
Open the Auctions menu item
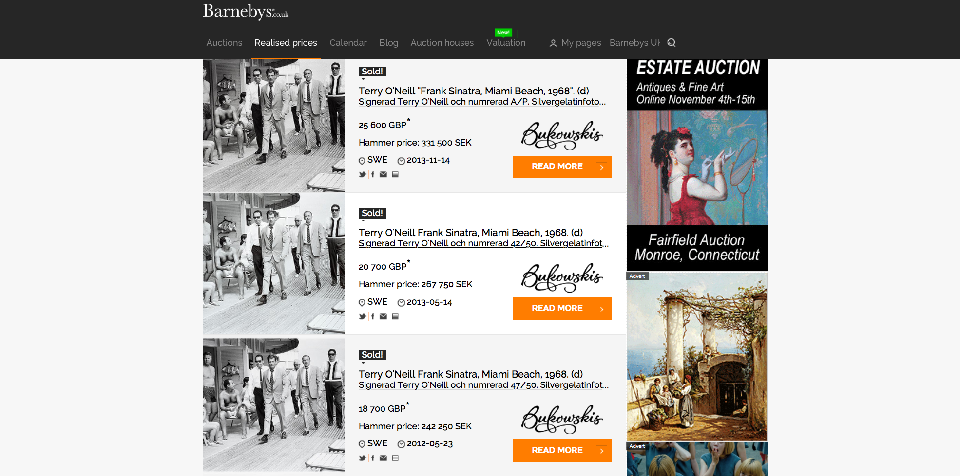224,43
